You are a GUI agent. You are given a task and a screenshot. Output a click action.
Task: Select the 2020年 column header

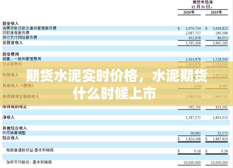click(189, 12)
